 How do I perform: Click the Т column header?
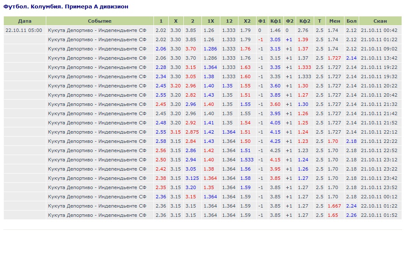click(x=320, y=21)
